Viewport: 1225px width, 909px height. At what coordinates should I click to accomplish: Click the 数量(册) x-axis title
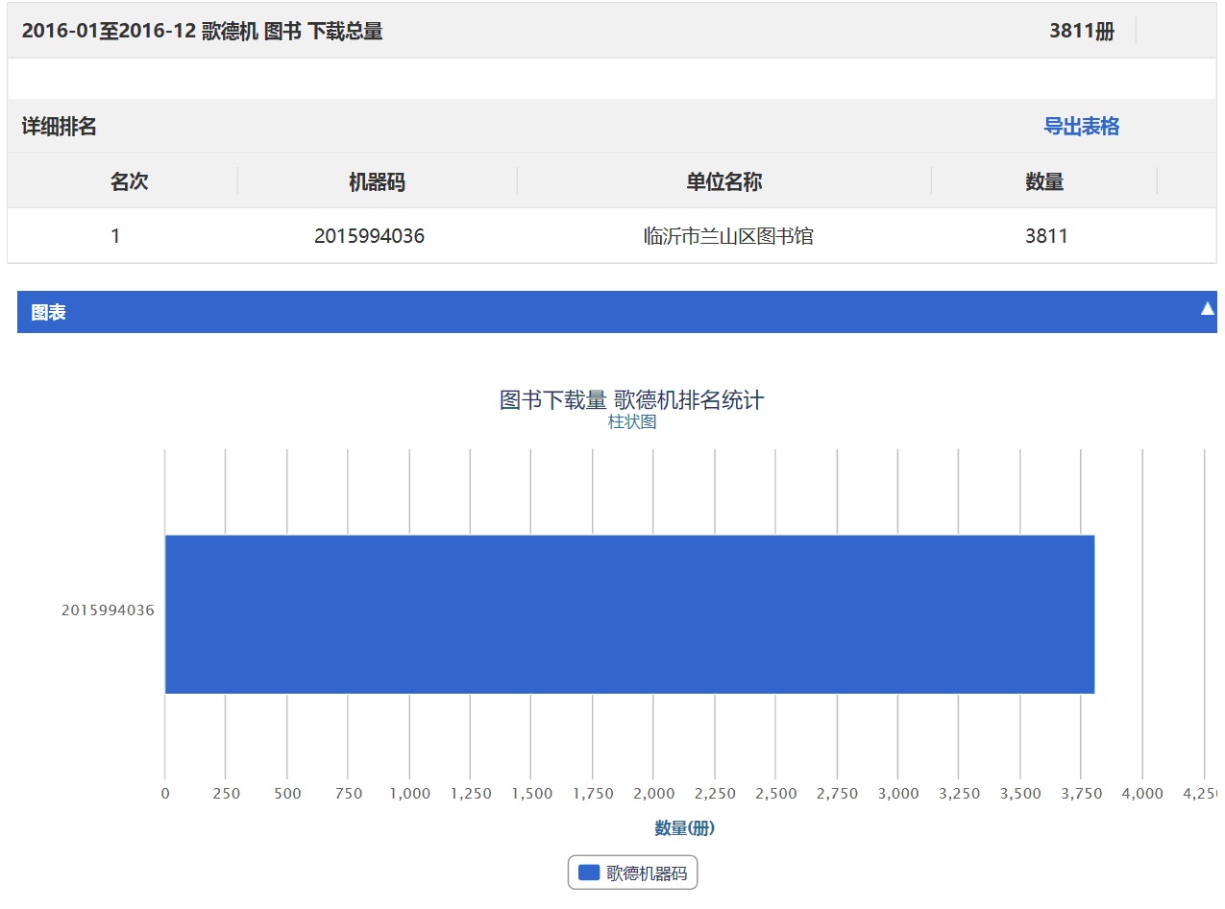pyautogui.click(x=684, y=827)
